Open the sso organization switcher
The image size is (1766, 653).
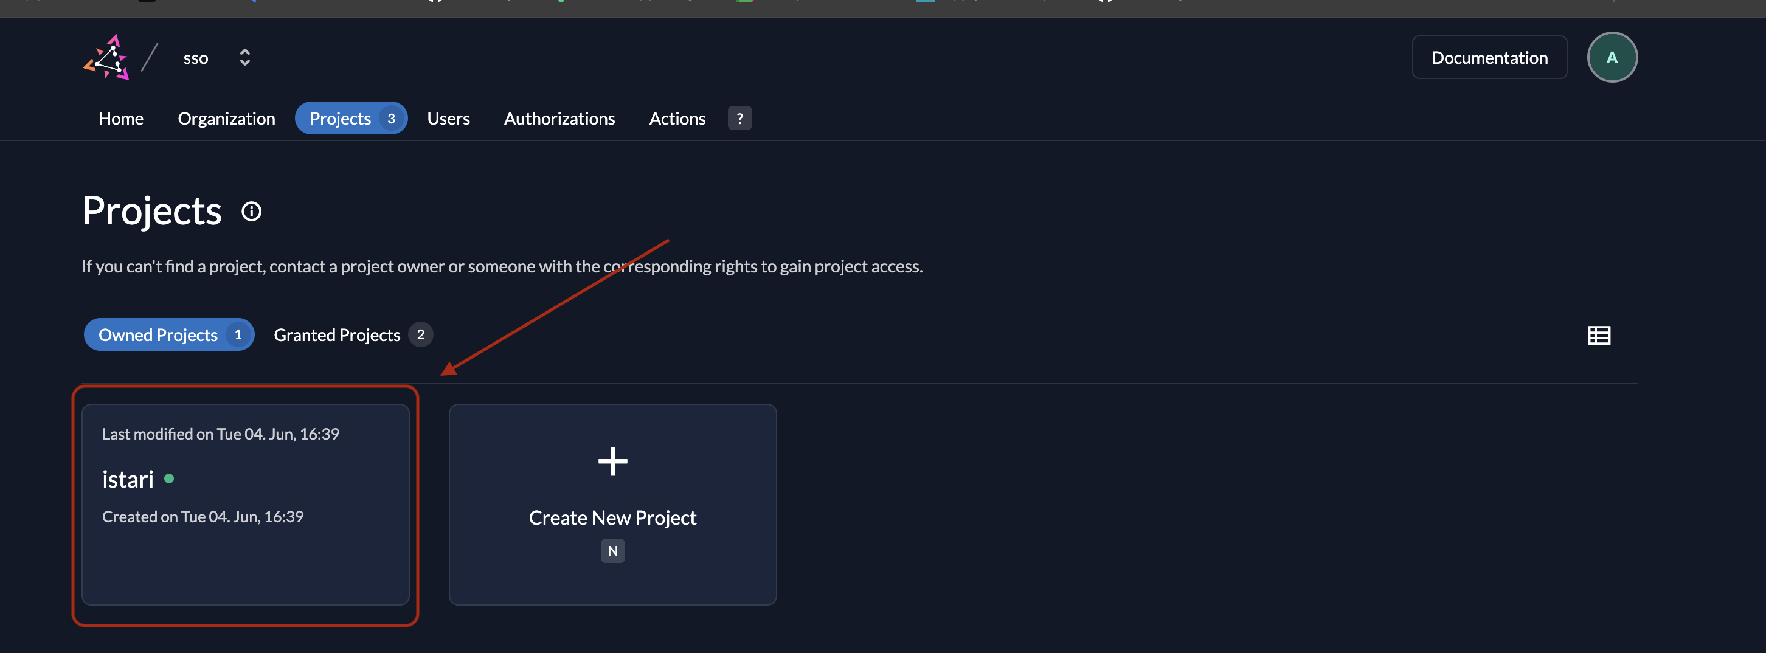tap(195, 58)
